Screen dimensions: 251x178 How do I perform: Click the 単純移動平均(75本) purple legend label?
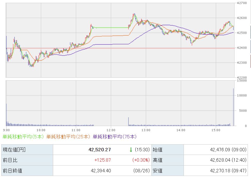pos(115,137)
